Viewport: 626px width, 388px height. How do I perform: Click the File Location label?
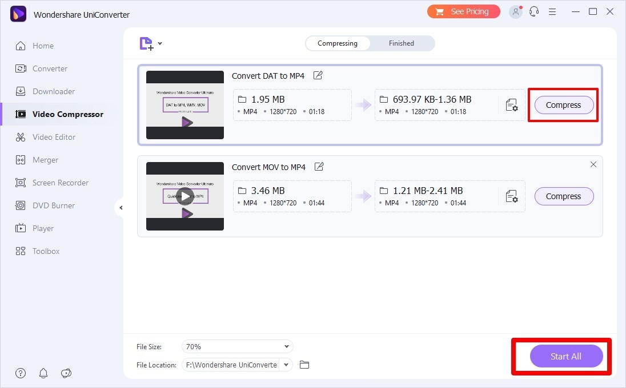click(x=156, y=365)
